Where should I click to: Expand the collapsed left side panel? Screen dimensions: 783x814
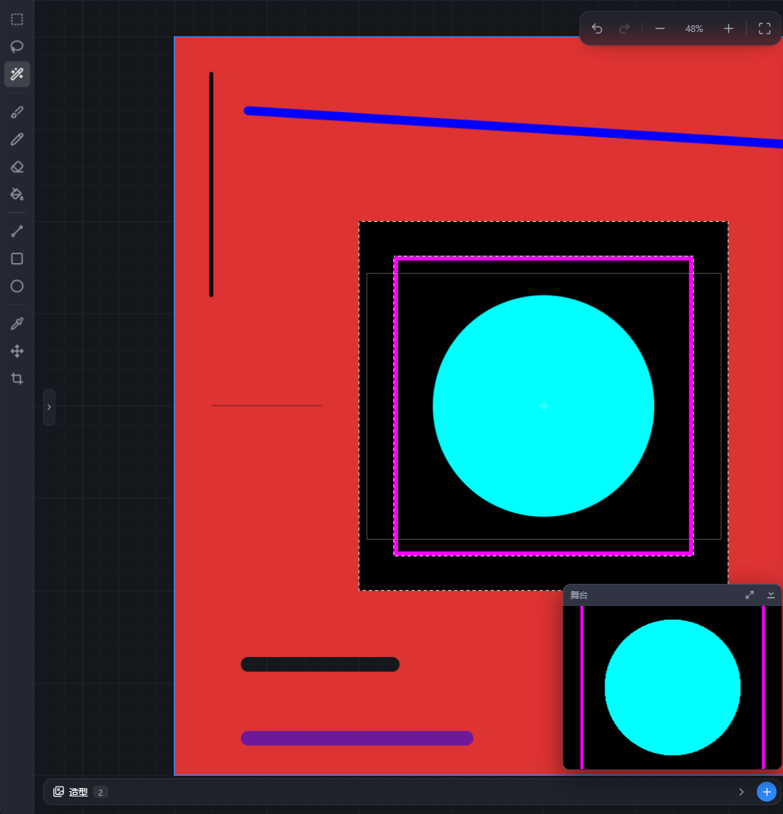pyautogui.click(x=50, y=407)
